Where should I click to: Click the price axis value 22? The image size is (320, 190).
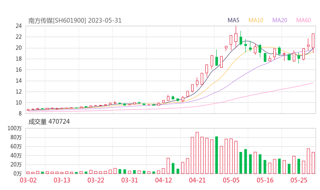pos(19,37)
